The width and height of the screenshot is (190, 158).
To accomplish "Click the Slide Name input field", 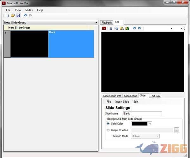I will click(x=142, y=113).
